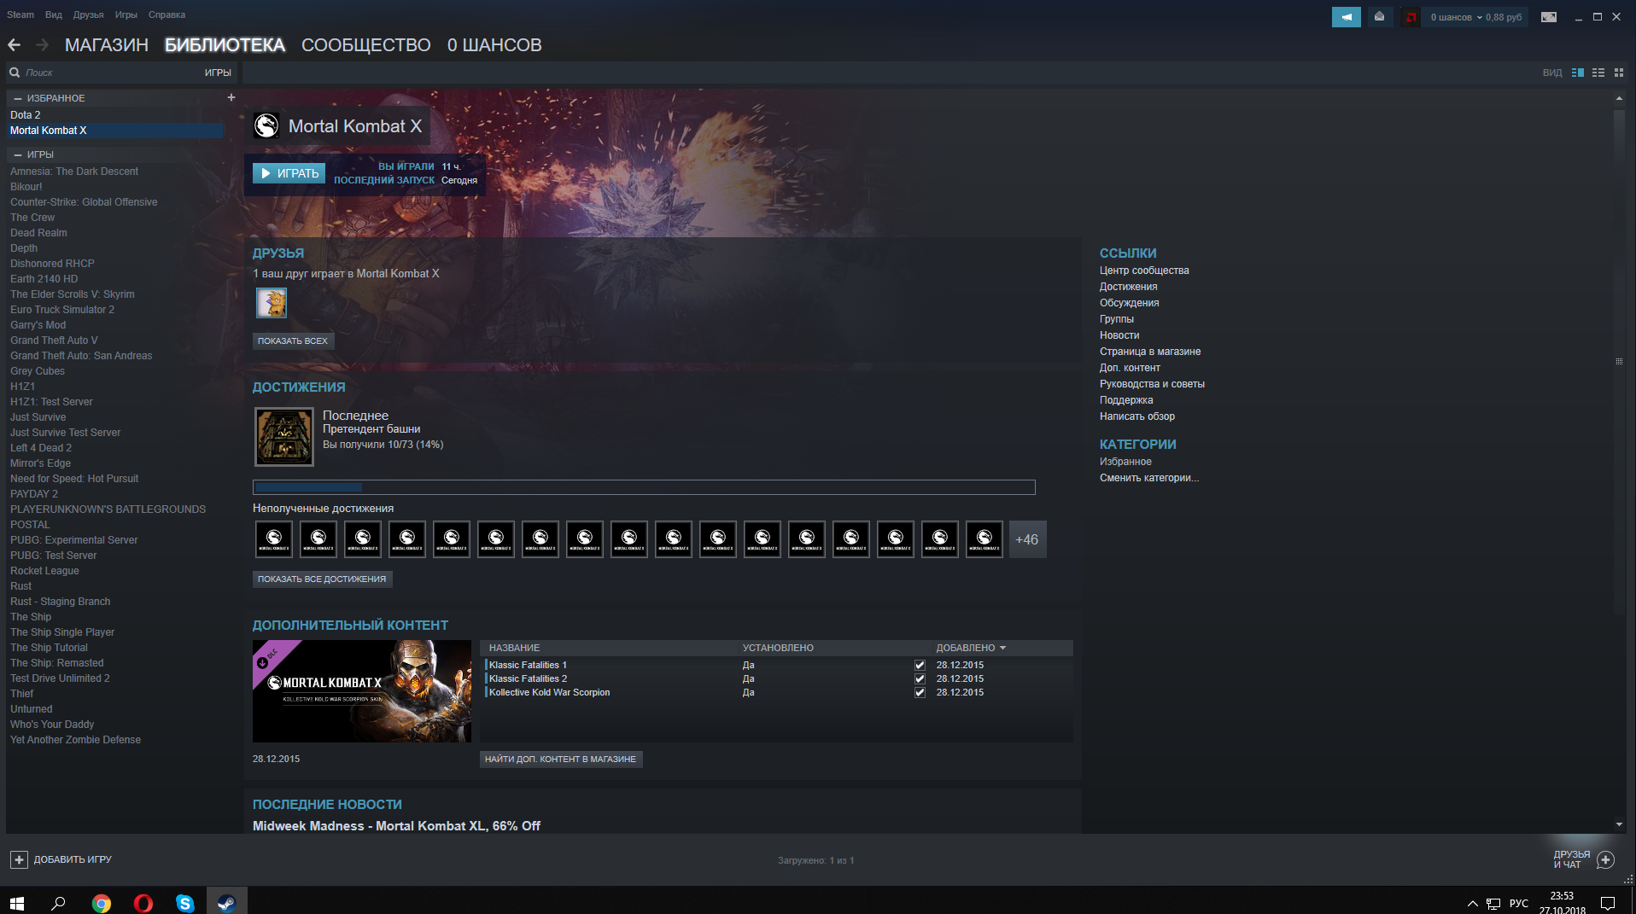Sort DLC by the Добавлено column

[x=971, y=648]
